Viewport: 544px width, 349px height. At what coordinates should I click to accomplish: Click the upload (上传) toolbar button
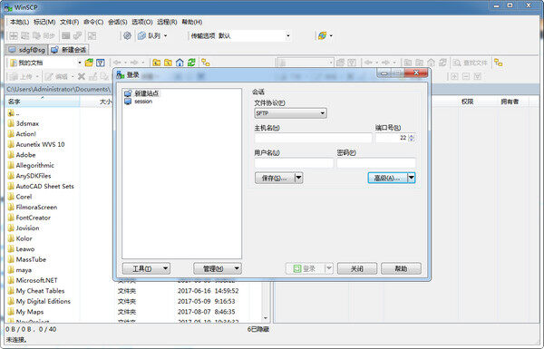point(22,76)
